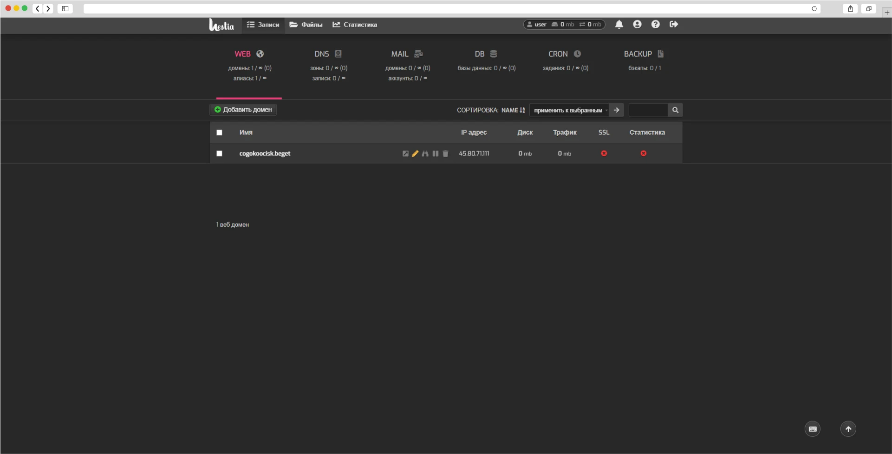The image size is (892, 454).
Task: Click the logout icon
Action: (674, 25)
